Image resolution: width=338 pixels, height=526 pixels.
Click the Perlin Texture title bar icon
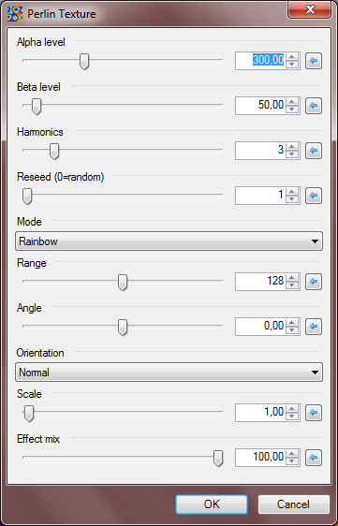[x=15, y=14]
